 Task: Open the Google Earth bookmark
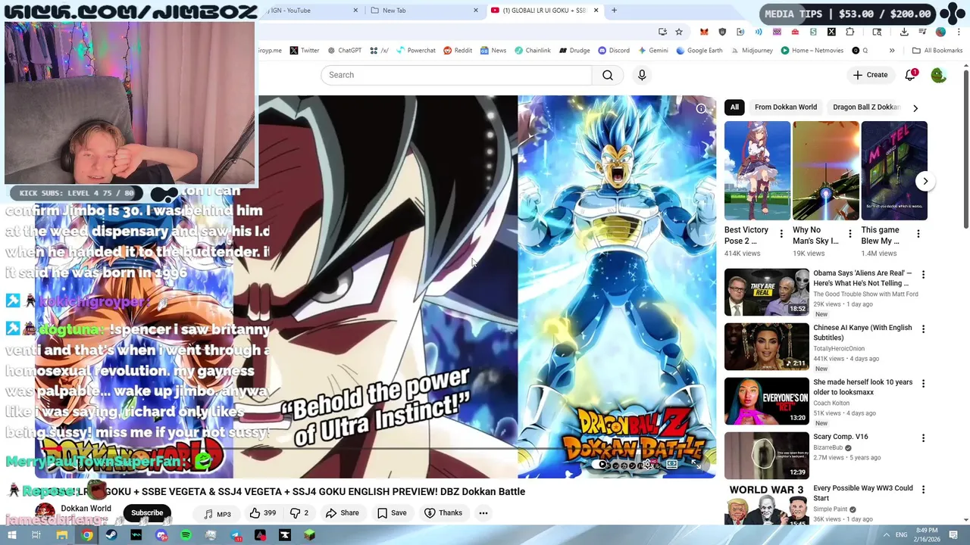[698, 51]
